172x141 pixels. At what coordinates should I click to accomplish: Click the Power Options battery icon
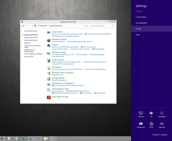(x=49, y=61)
